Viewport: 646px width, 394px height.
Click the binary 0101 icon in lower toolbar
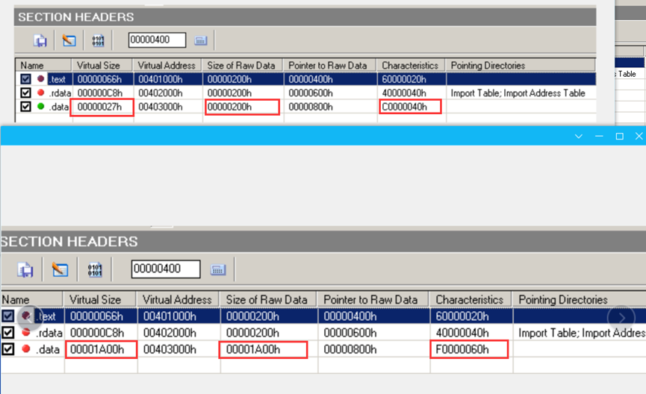pyautogui.click(x=95, y=269)
